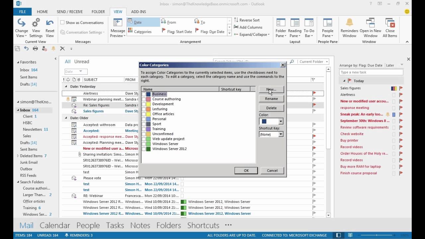Viewport: 425px width, 239px height.
Task: Check the Lecturing category checkbox
Action: point(143,109)
